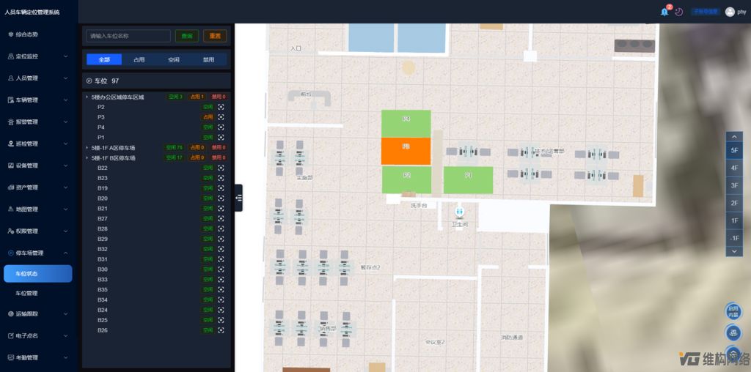
Task: Collapse the side panel with handle icon
Action: pyautogui.click(x=238, y=198)
